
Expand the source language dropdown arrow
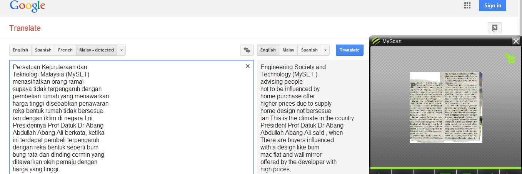point(122,50)
